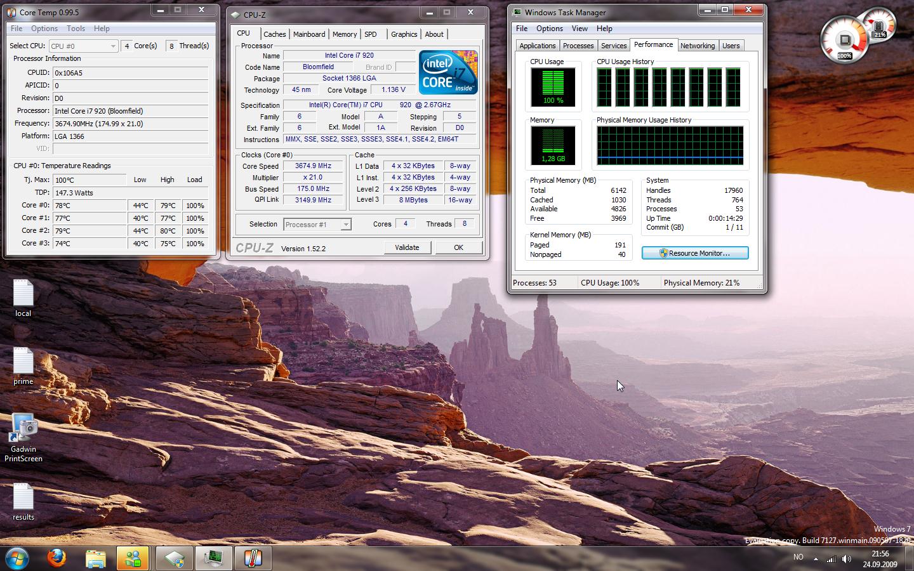The image size is (914, 571).
Task: Click the Core Temp title bar icon
Action: 11,12
